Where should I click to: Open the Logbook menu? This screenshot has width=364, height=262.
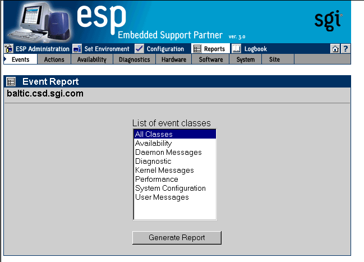coord(255,49)
